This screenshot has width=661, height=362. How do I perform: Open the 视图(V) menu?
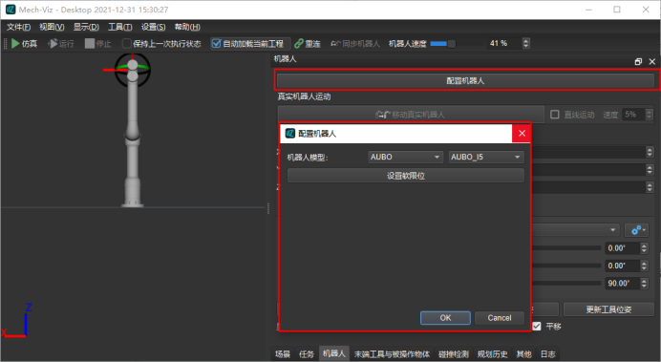(x=52, y=27)
